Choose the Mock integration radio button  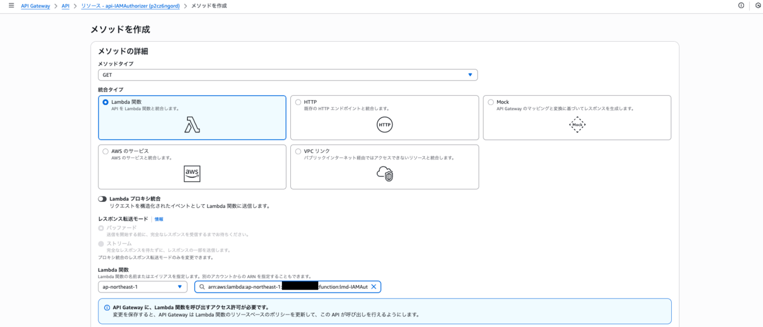[x=491, y=102]
